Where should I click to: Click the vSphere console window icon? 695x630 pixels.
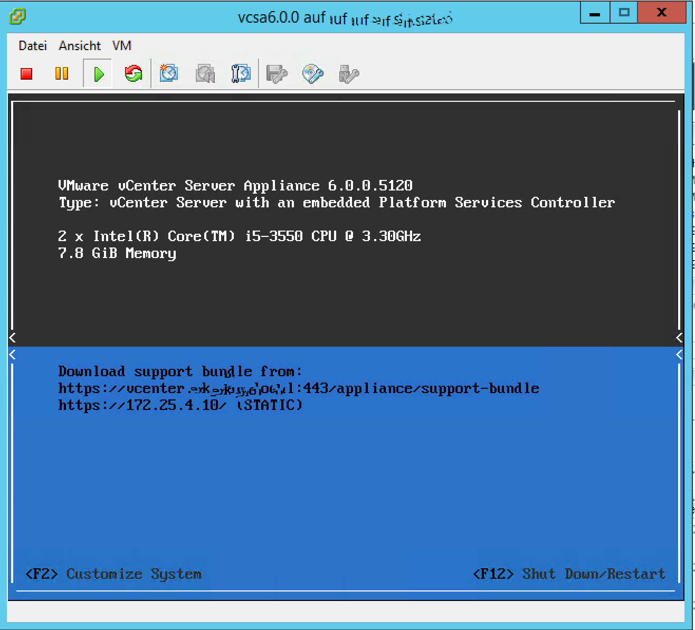pos(17,16)
